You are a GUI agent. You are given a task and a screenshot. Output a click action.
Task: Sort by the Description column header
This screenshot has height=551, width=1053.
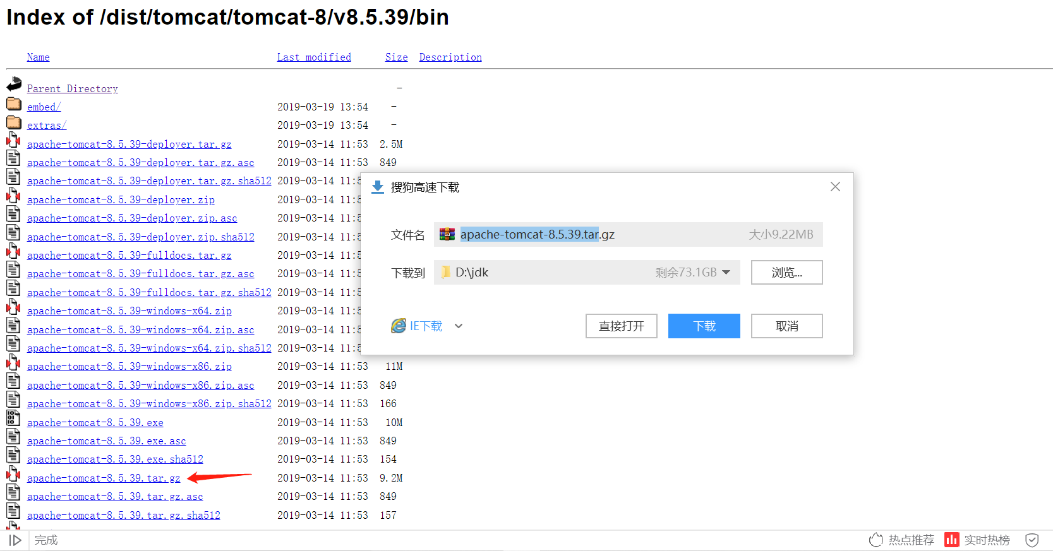click(450, 57)
